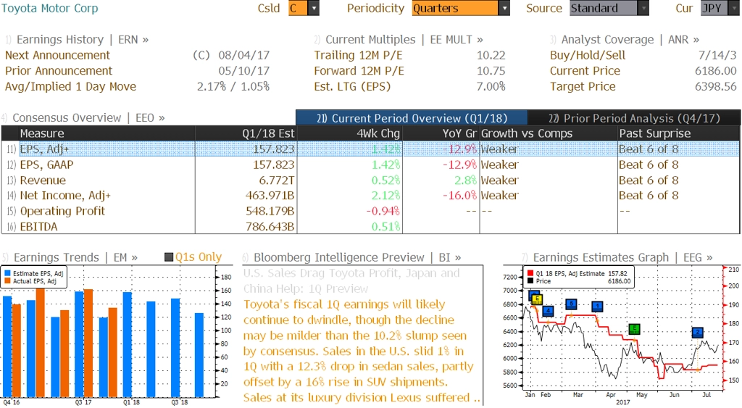This screenshot has height=408, width=742.
Task: Open the Cur JPY currency dropdown arrow
Action: 735,8
